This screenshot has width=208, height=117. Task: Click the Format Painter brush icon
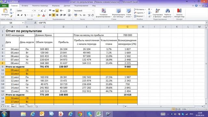pyautogui.click(x=11, y=16)
